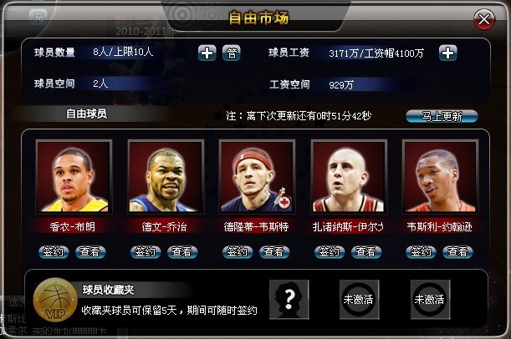The width and height of the screenshot is (511, 339).
Task: Sign 德文-乔治 with 签约 button
Action: [x=146, y=252]
